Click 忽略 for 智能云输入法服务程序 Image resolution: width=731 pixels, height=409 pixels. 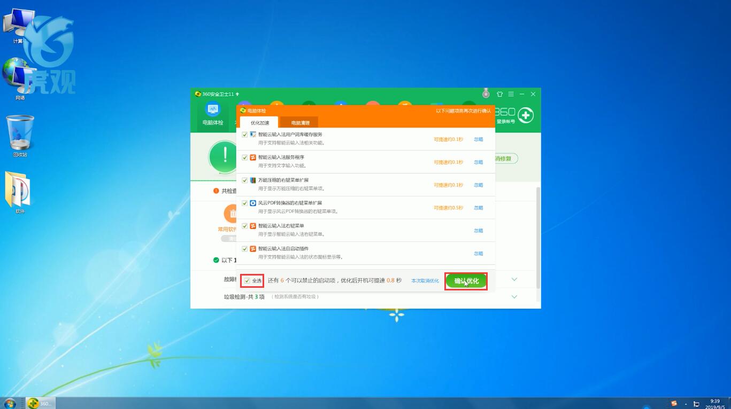[479, 162]
